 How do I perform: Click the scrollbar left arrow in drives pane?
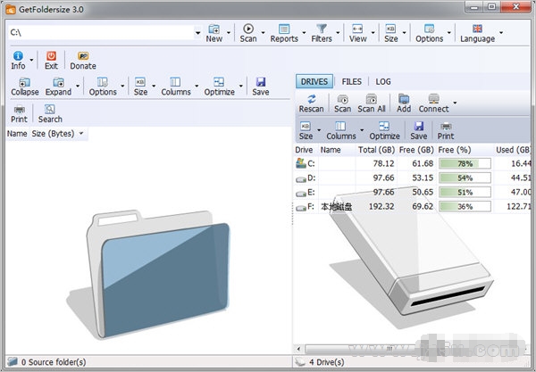pos(298,349)
